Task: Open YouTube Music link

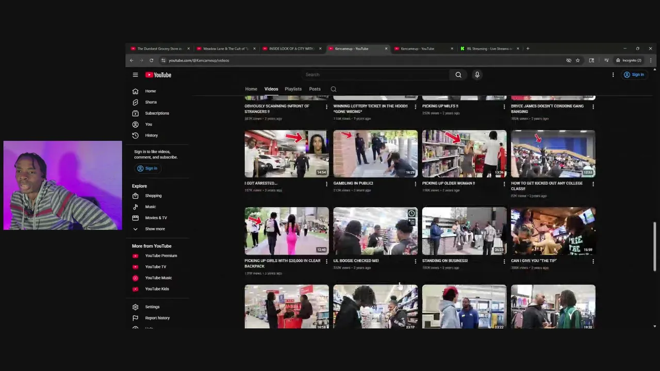Action: 159,278
